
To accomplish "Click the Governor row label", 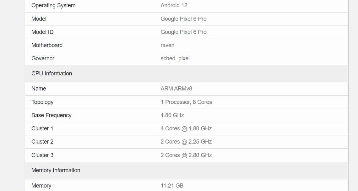I will click(43, 58).
